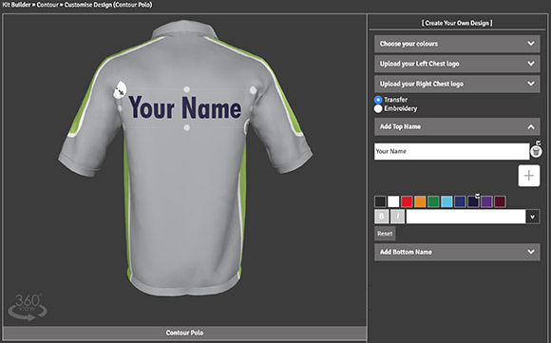Click the resize handle on shirt text
This screenshot has height=343, width=551.
120,90
